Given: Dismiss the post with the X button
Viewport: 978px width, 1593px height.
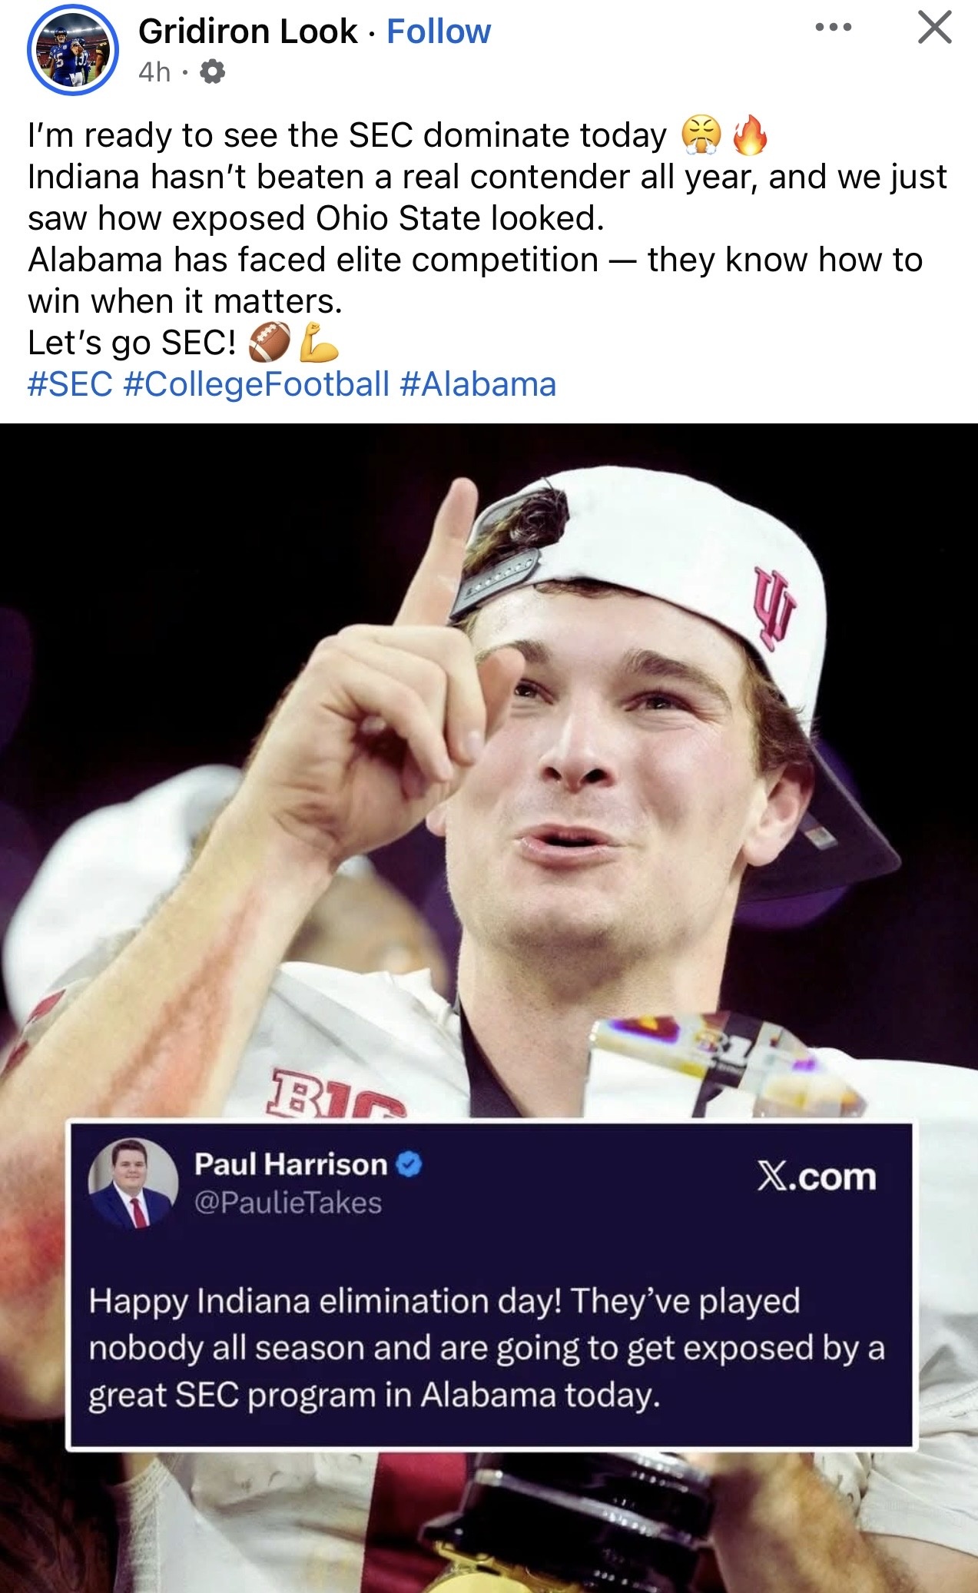Looking at the screenshot, I should [x=934, y=28].
